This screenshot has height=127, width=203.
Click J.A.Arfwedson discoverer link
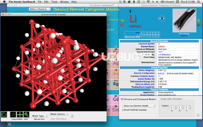(x=164, y=55)
